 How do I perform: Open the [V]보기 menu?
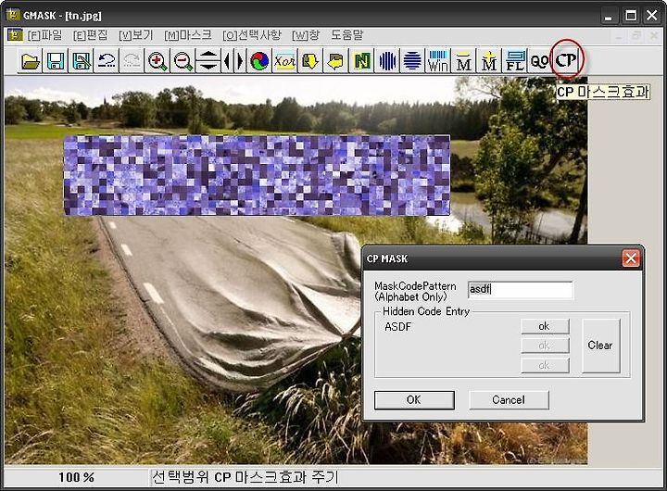point(135,35)
